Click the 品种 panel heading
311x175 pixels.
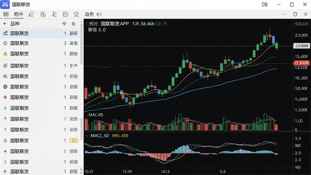[x=15, y=24]
